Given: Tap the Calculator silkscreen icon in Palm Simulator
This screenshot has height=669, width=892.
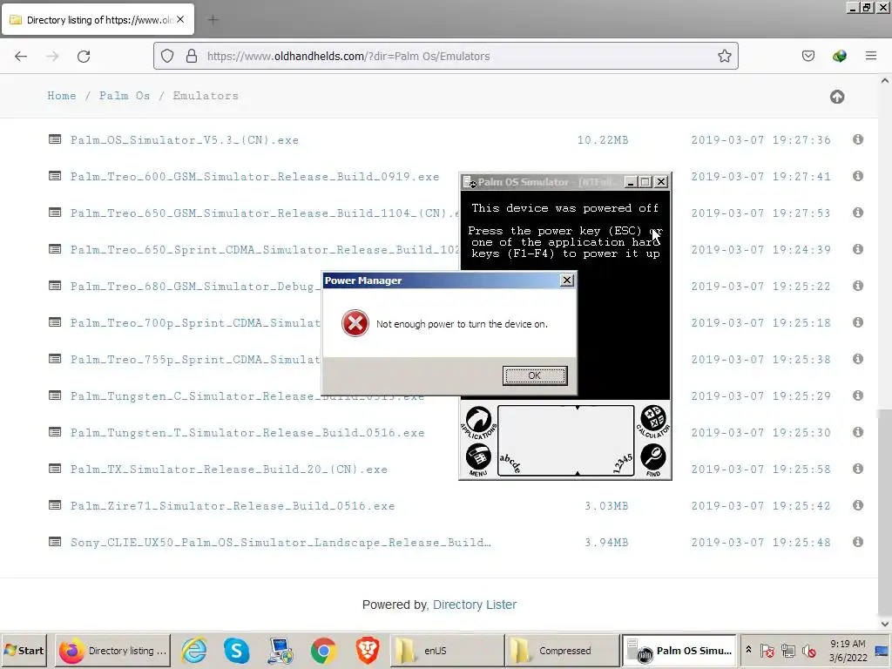Looking at the screenshot, I should click(653, 422).
